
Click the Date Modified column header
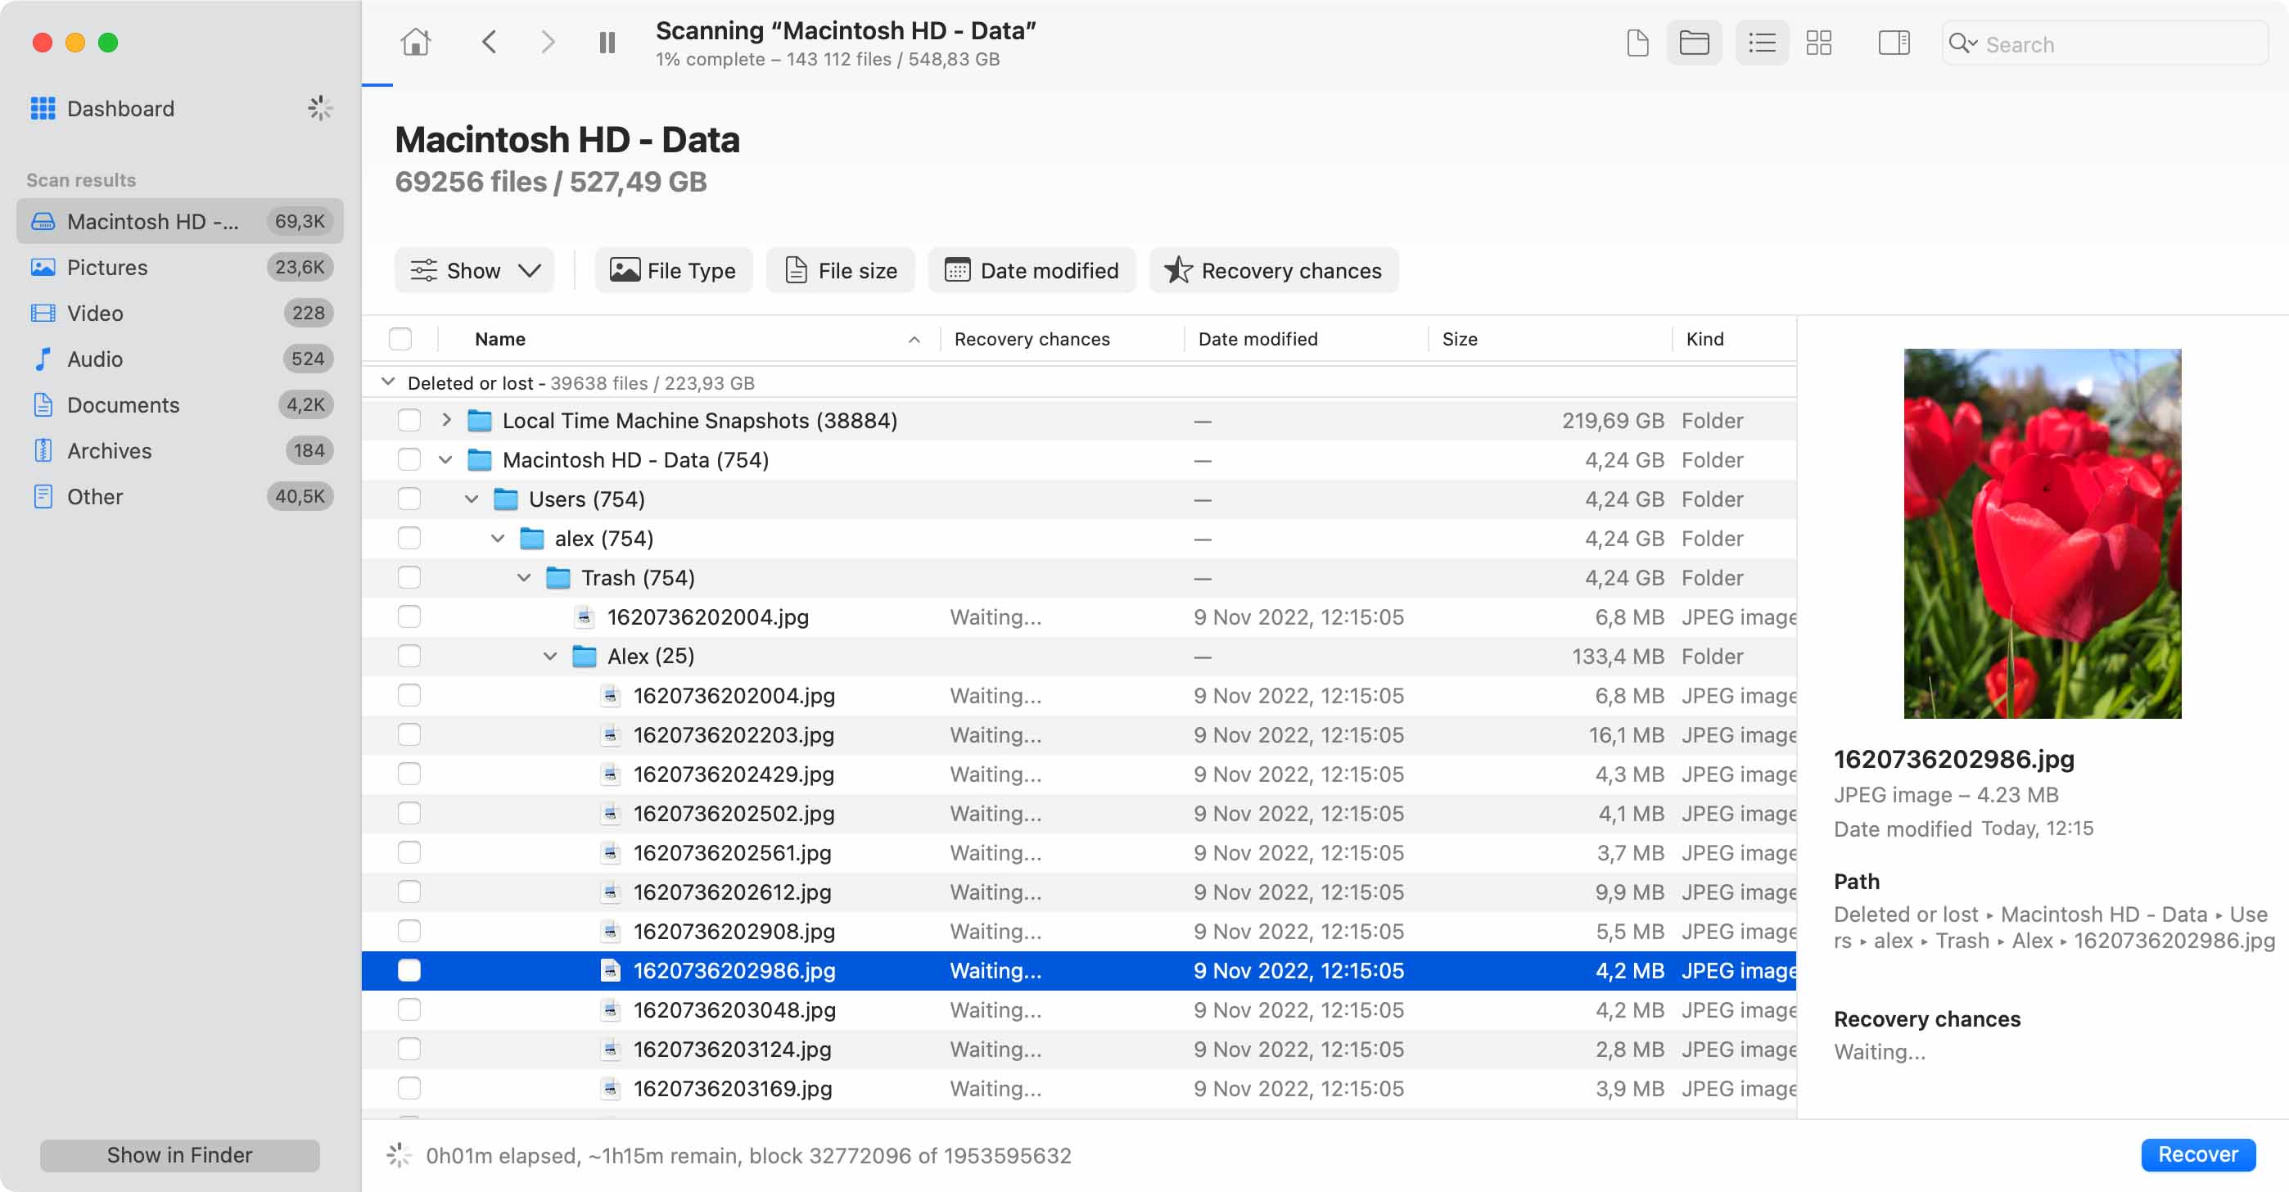click(1258, 336)
